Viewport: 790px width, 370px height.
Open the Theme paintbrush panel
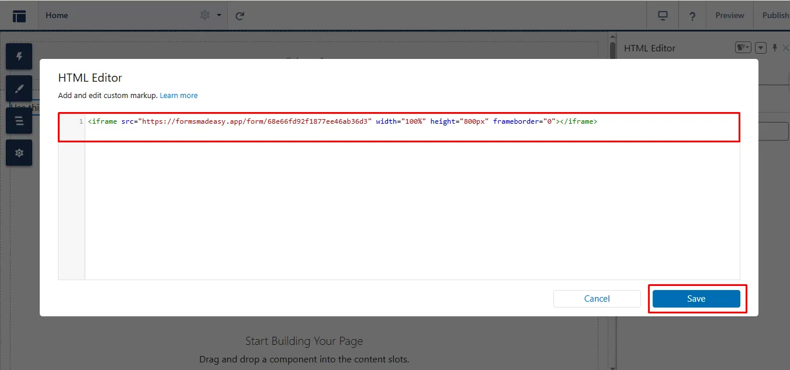point(19,89)
